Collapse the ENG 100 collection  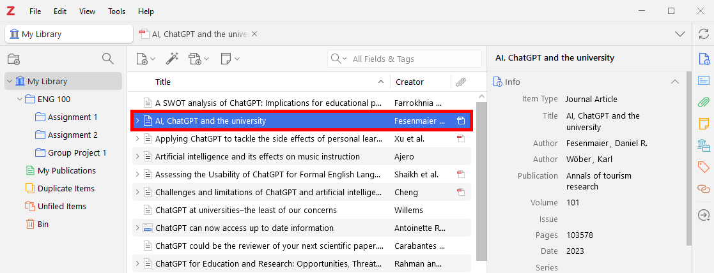pos(20,100)
